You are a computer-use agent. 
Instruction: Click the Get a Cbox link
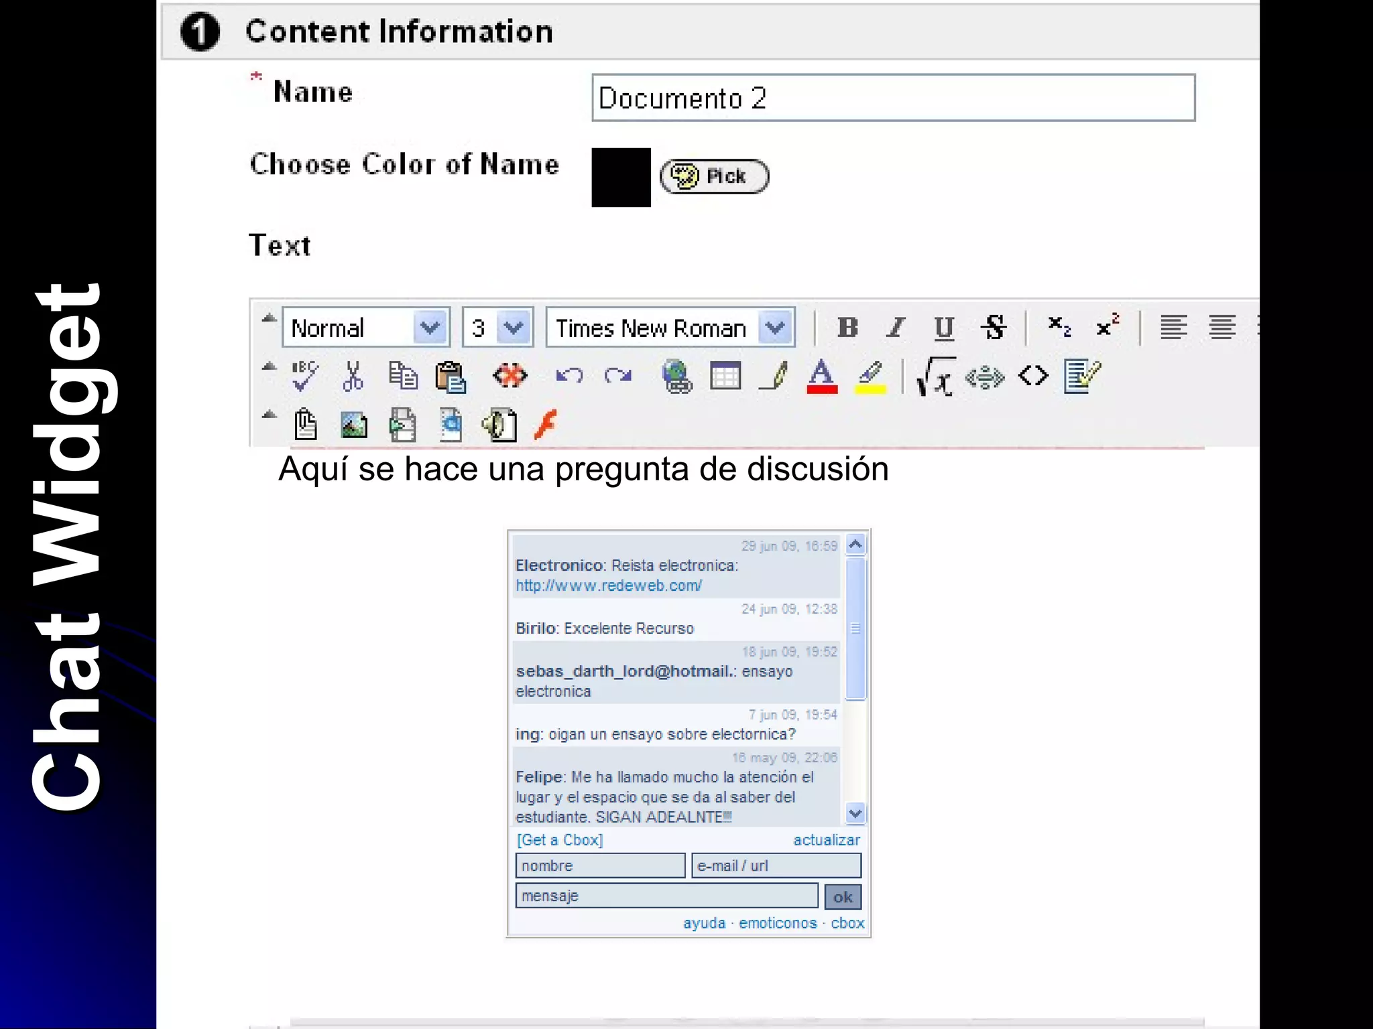(560, 840)
